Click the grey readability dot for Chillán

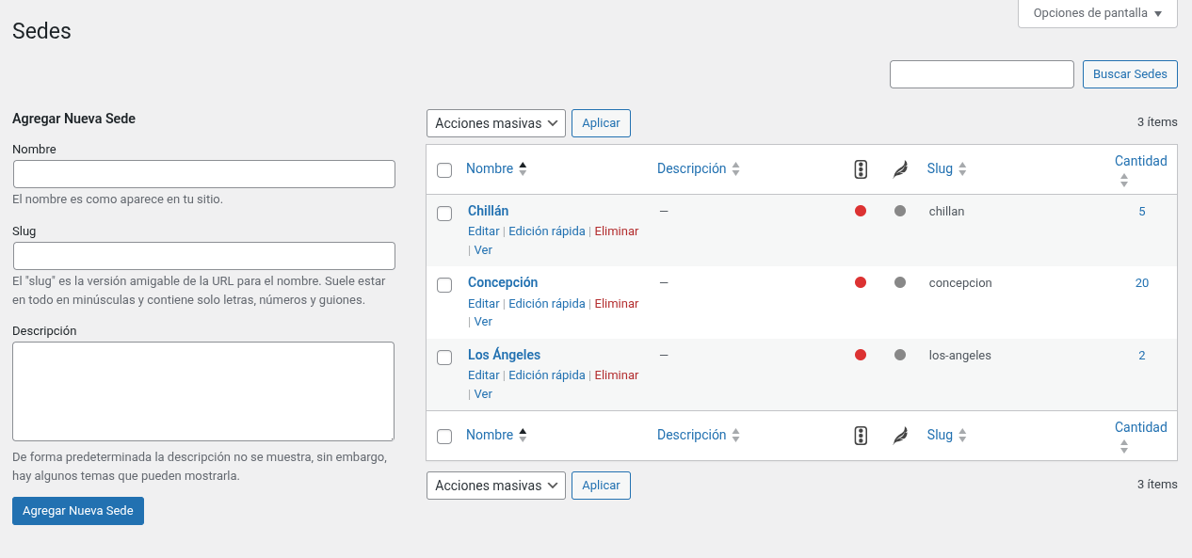pos(900,211)
